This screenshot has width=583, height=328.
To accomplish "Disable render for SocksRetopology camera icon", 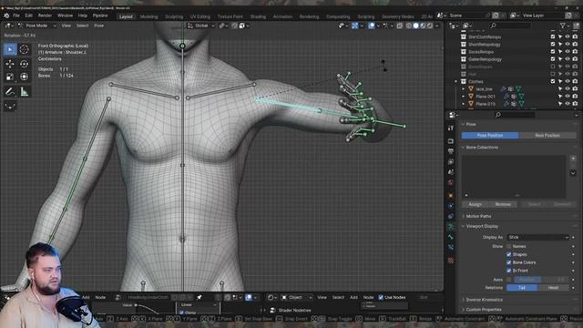I will 575,52.
